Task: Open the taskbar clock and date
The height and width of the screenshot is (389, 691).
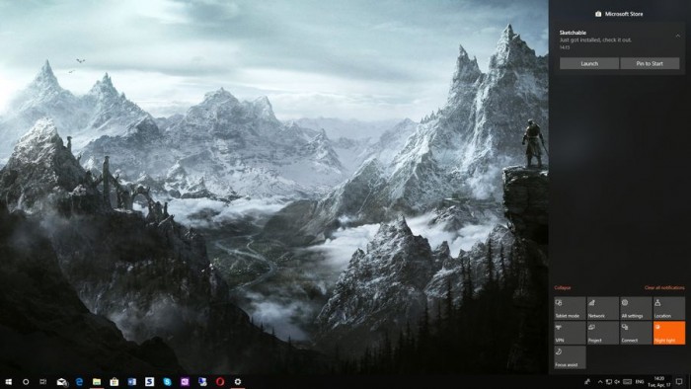Action: tap(659, 382)
